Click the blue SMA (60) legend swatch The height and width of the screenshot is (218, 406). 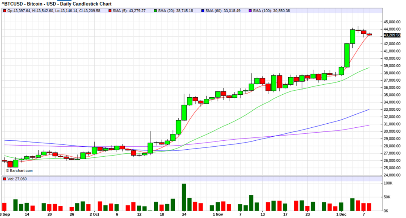click(203, 11)
